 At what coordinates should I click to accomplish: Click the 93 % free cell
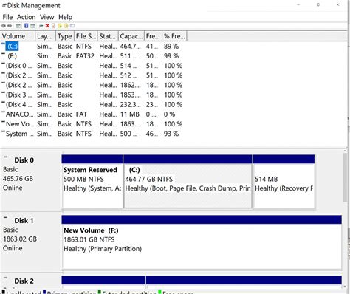coord(171,134)
